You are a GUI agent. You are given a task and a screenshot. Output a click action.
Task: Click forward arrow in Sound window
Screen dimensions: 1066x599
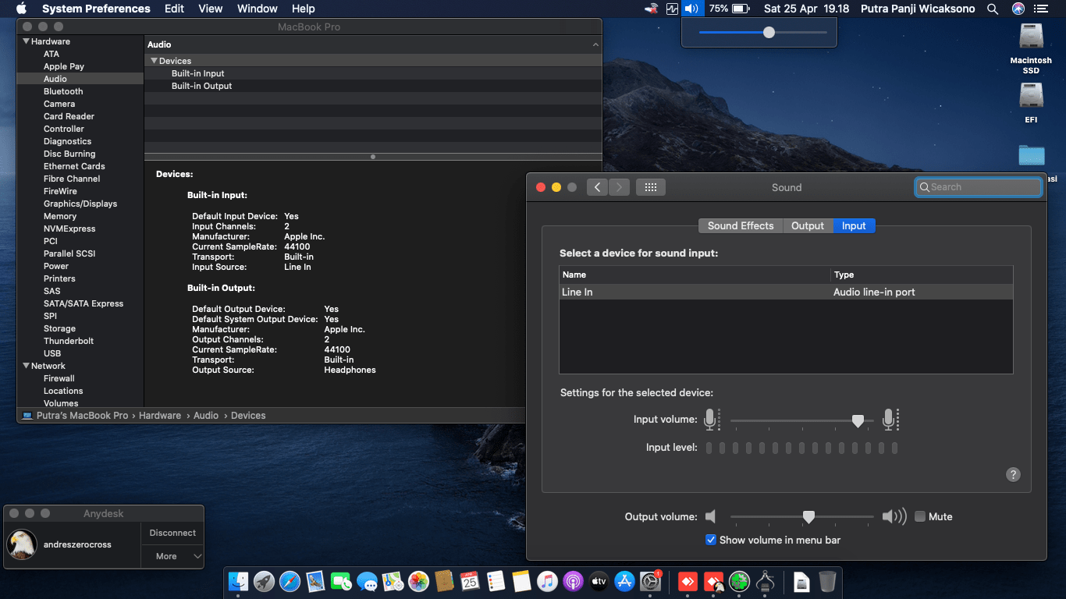tap(619, 187)
